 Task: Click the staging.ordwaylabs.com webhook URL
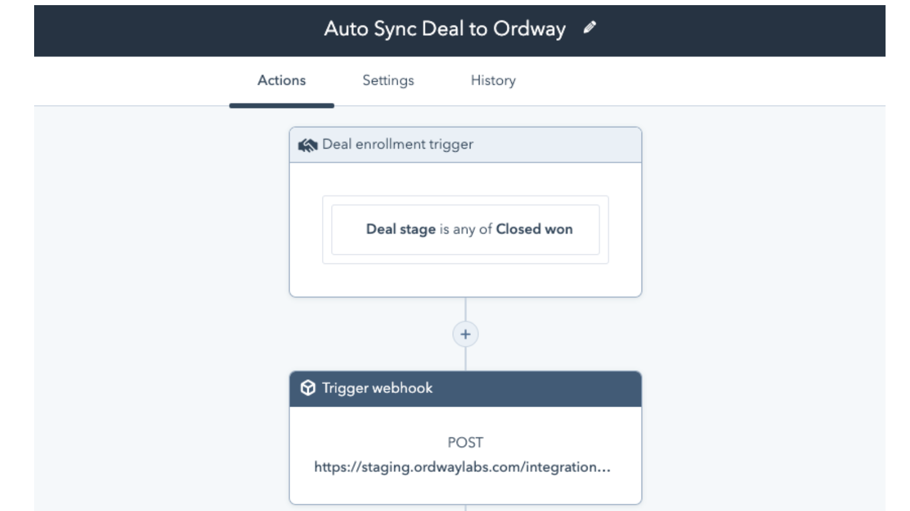[x=462, y=467]
